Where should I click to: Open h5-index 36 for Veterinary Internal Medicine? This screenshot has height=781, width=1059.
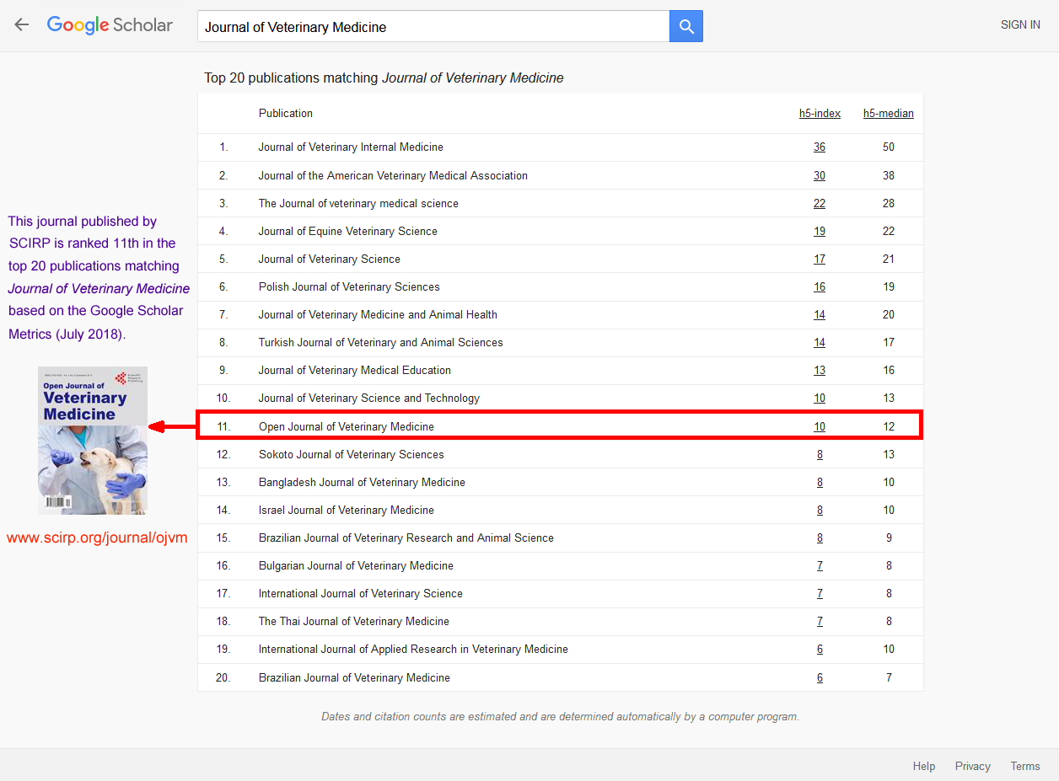pos(820,147)
